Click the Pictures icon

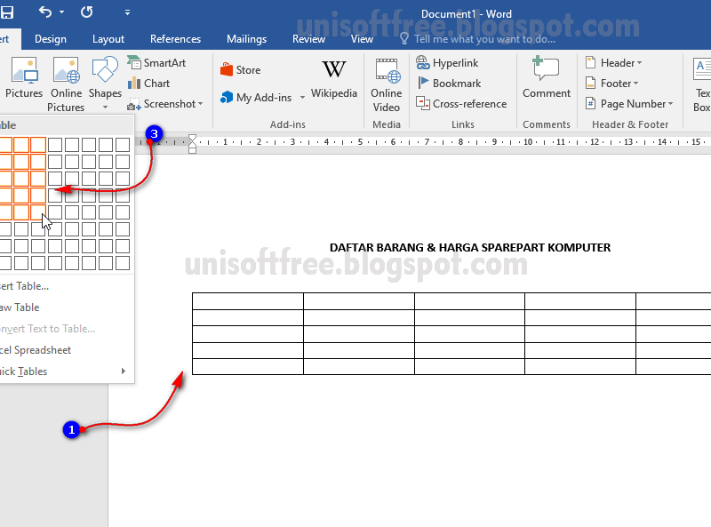tap(24, 70)
